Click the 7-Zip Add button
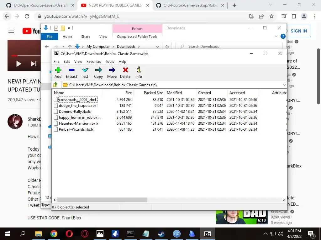The height and width of the screenshot is (240, 321). (58, 72)
